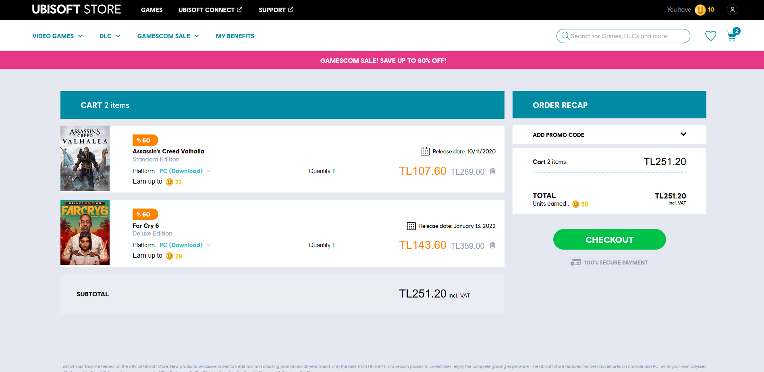The height and width of the screenshot is (372, 764).
Task: Open the Games menu in top bar
Action: [152, 10]
